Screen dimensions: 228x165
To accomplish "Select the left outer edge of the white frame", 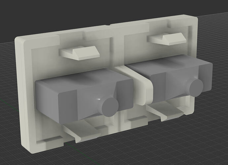I will [x=19, y=99].
